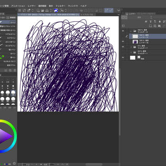Choose brush size preset 7
166x166 pixels.
(x=2, y=87)
